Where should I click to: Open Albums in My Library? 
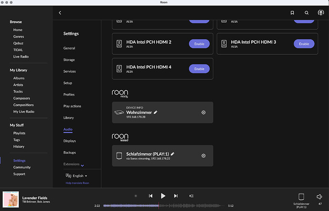[19, 78]
